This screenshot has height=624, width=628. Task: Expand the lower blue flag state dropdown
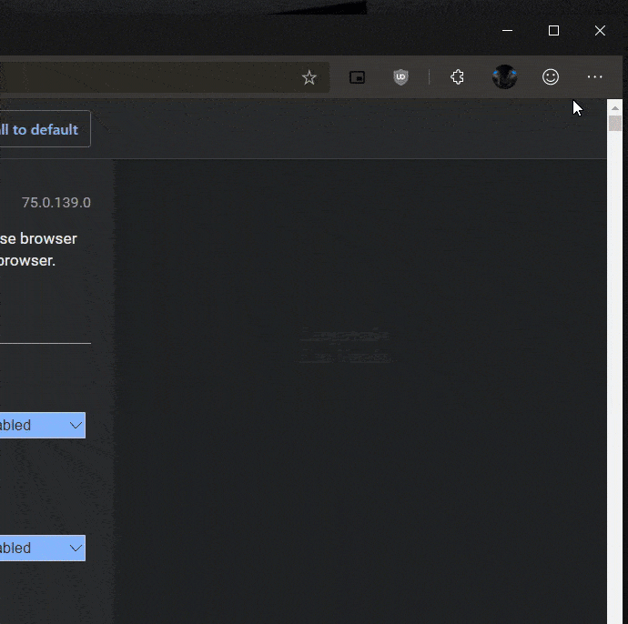(x=42, y=549)
